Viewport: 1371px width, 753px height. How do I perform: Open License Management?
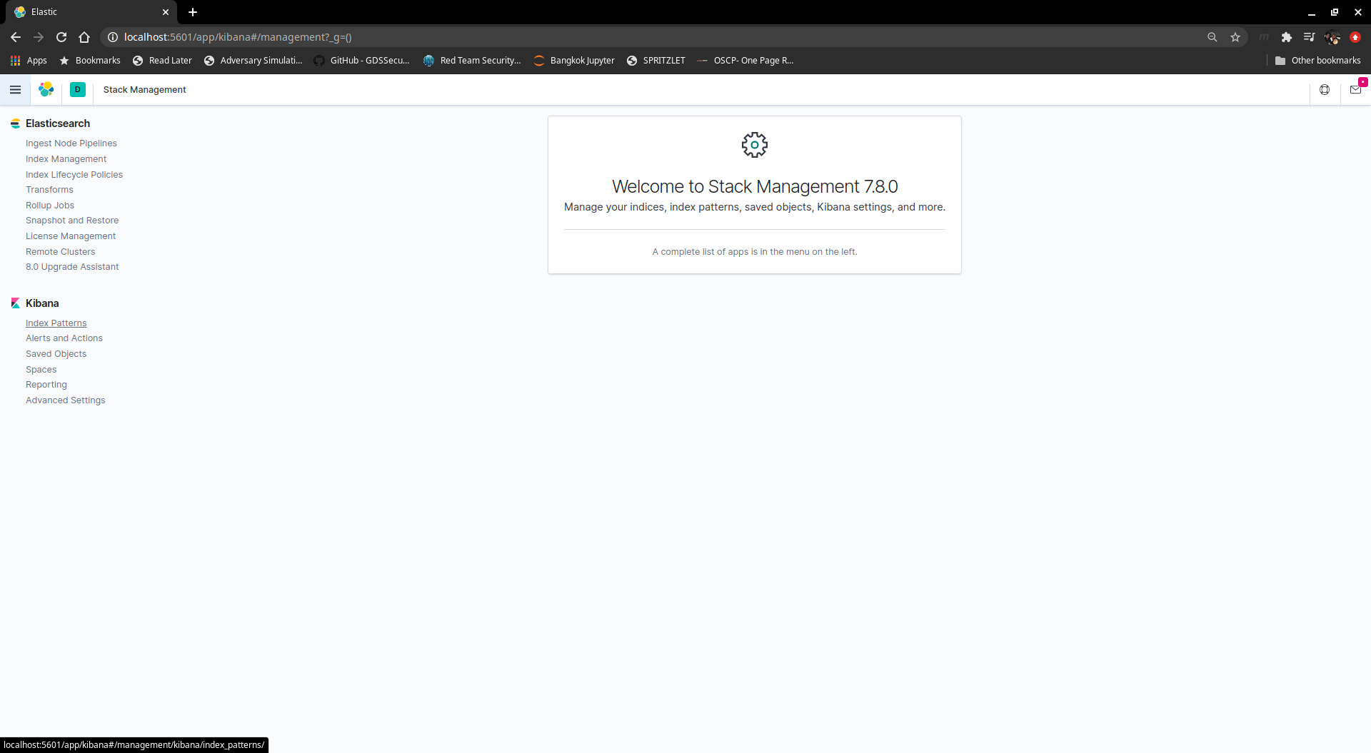click(x=71, y=236)
